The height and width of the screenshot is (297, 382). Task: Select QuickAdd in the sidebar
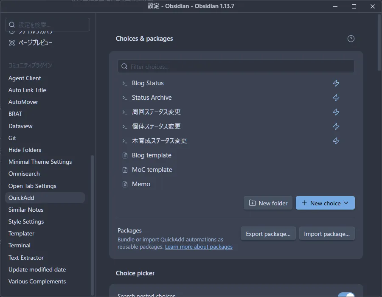(45, 198)
